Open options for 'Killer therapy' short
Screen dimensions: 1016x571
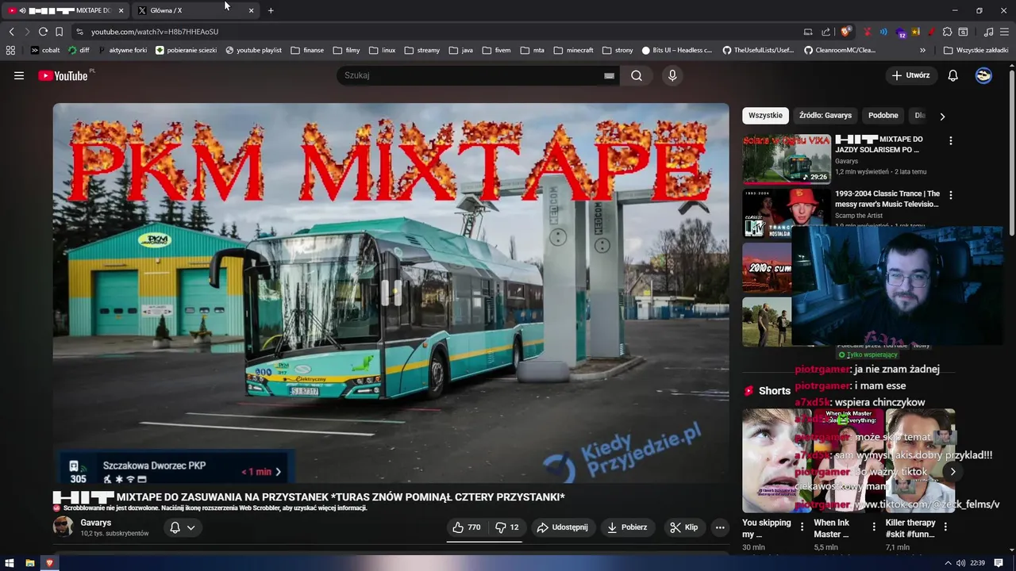[x=945, y=527]
